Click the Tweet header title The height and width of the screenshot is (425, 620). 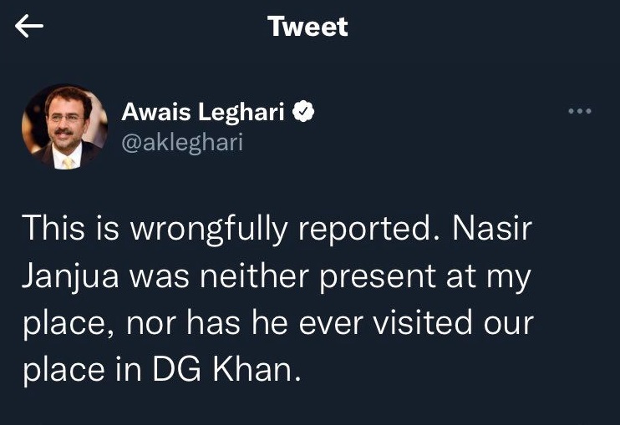307,27
